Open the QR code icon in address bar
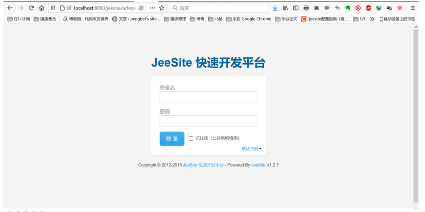Image resolution: width=425 pixels, height=212 pixels. pos(141,8)
